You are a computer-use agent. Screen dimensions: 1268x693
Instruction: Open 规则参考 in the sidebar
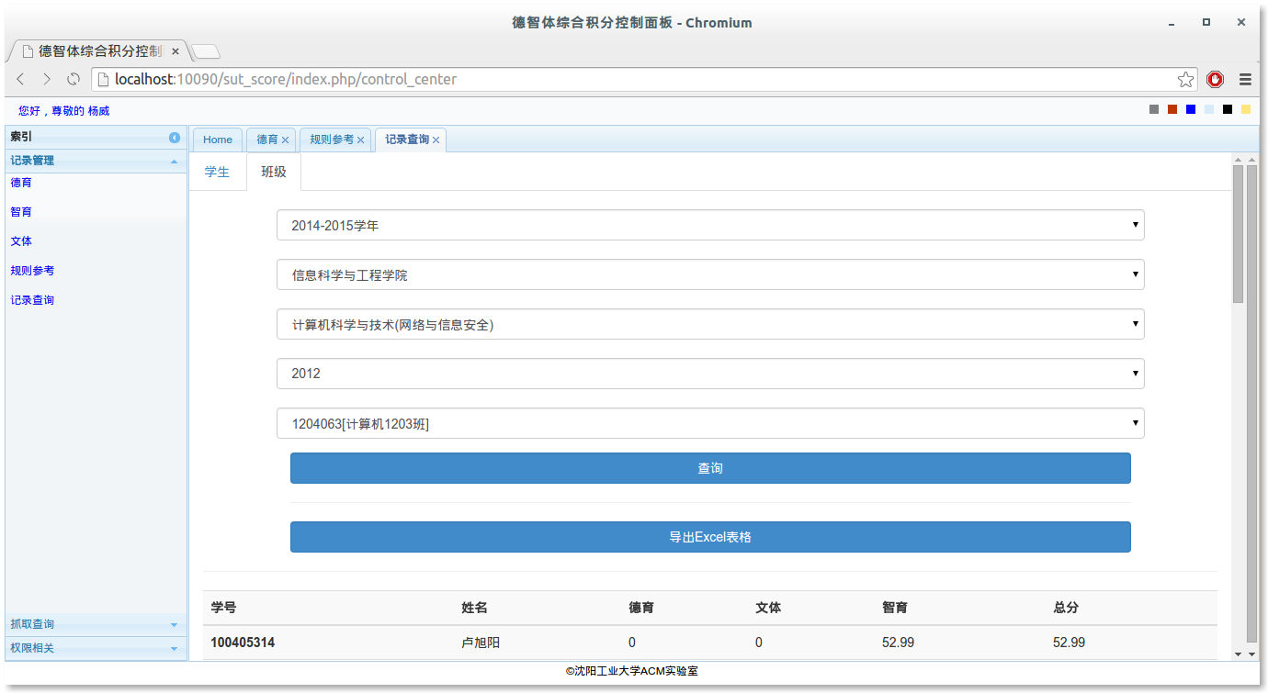[x=32, y=271]
